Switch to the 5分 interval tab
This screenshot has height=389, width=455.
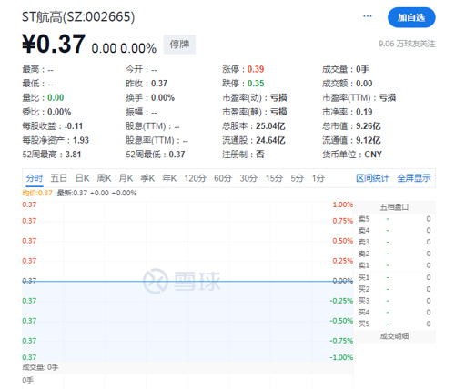pos(298,178)
